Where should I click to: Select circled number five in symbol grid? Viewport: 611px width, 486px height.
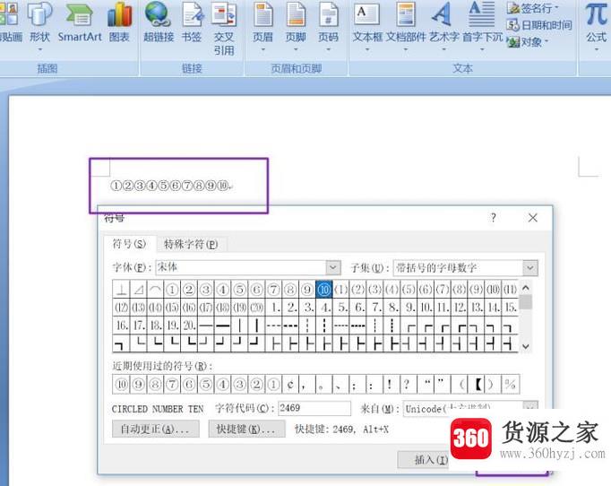239,289
